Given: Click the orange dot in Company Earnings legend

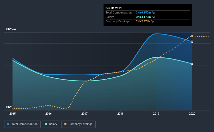Looking at the screenshot, I should tap(65, 124).
